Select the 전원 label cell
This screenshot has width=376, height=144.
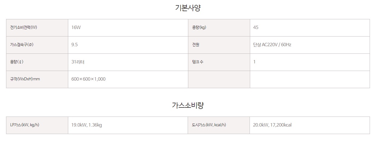[x=219, y=45]
